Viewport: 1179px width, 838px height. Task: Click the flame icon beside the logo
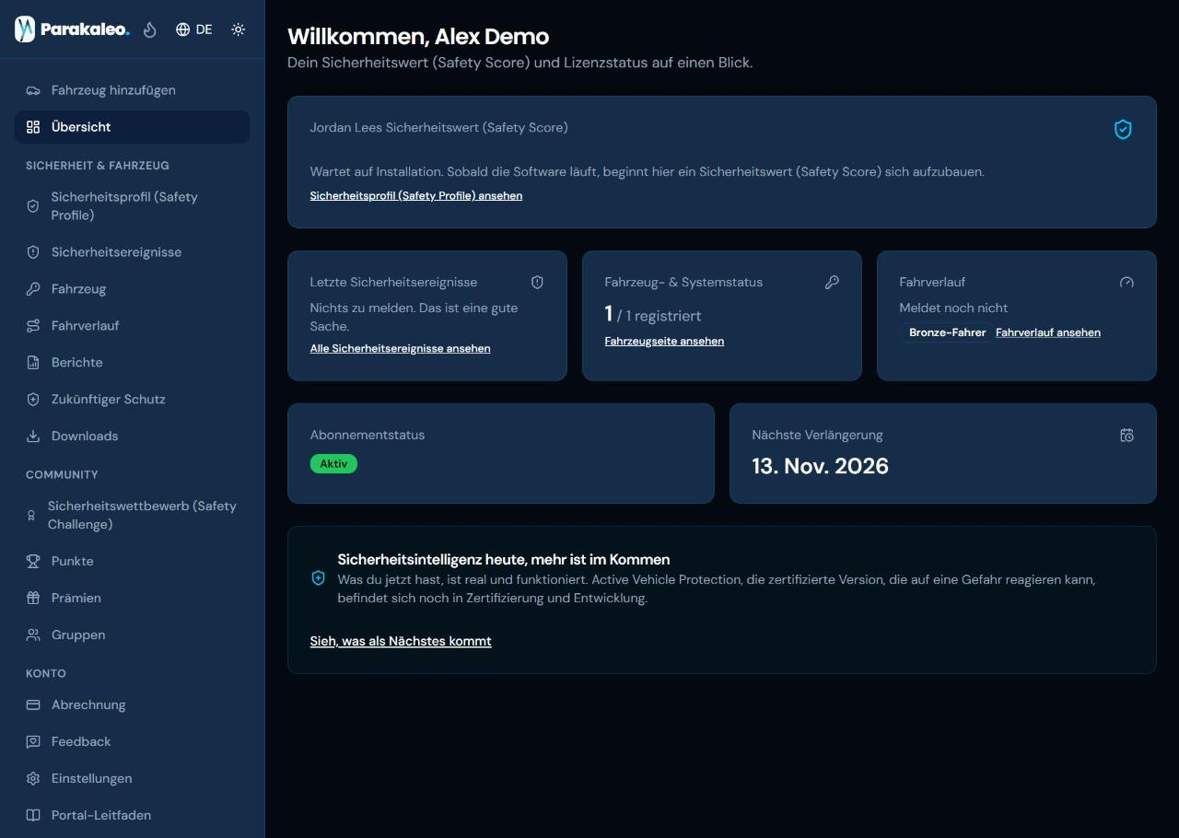(x=150, y=29)
